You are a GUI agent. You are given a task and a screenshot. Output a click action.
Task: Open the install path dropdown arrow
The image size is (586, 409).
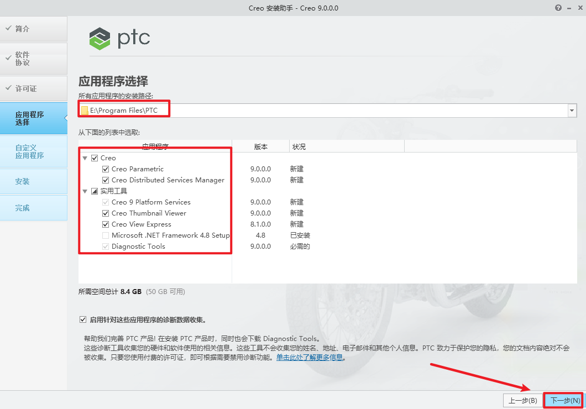(572, 111)
